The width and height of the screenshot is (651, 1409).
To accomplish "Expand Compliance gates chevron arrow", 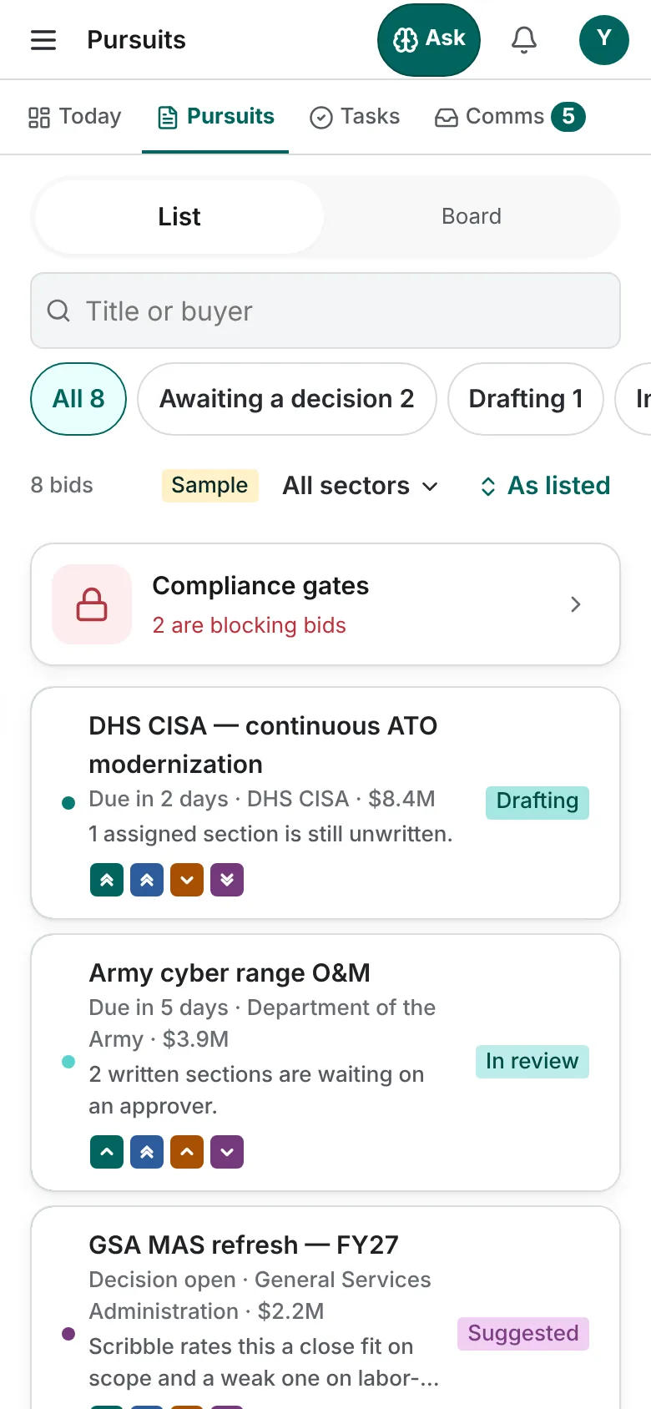I will [x=575, y=604].
